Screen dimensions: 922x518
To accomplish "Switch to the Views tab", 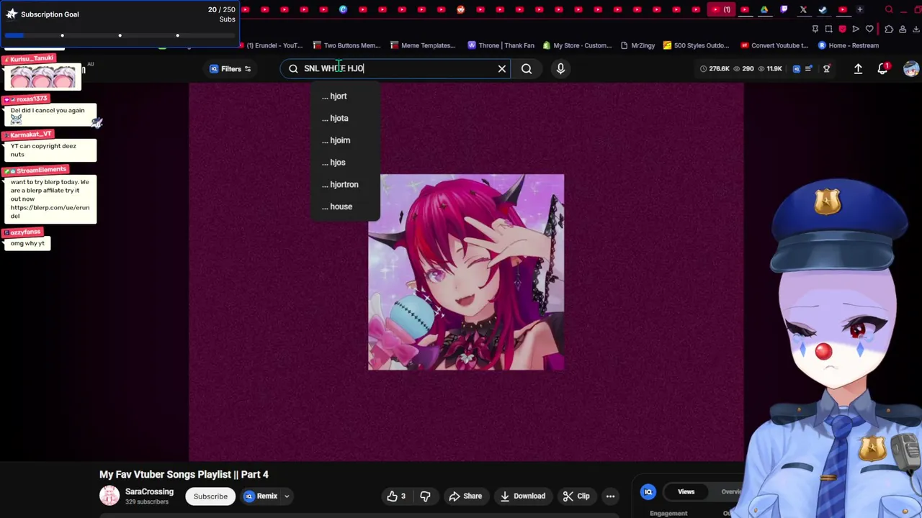I will pyautogui.click(x=686, y=492).
